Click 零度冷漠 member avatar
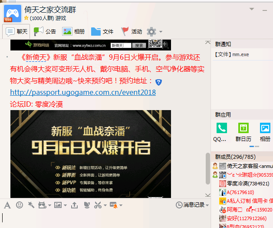This screenshot has width=273, height=228. 223,184
